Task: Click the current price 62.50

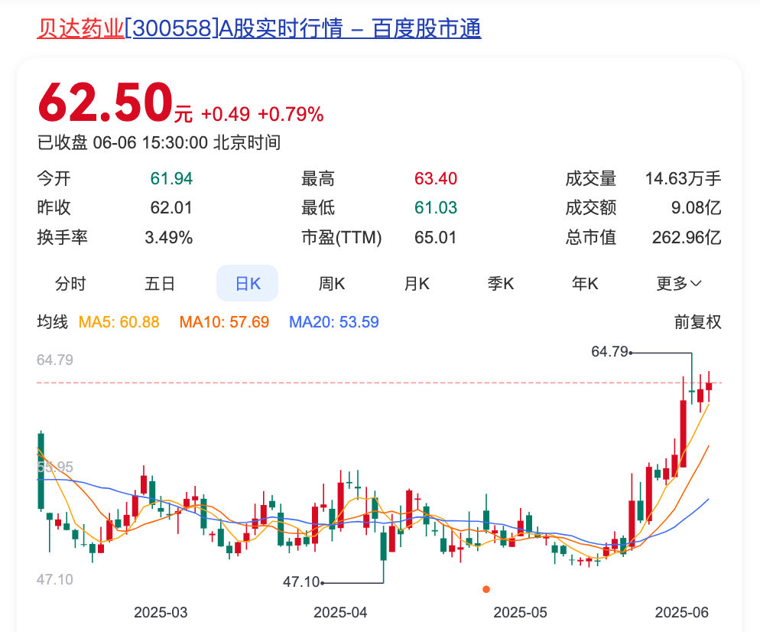Action: point(106,103)
